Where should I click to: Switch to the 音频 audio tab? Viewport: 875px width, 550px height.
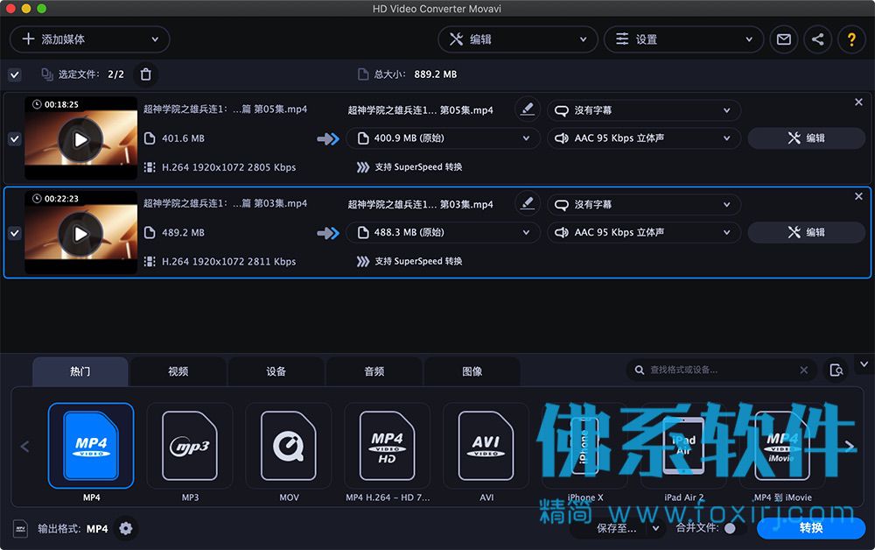pyautogui.click(x=374, y=372)
